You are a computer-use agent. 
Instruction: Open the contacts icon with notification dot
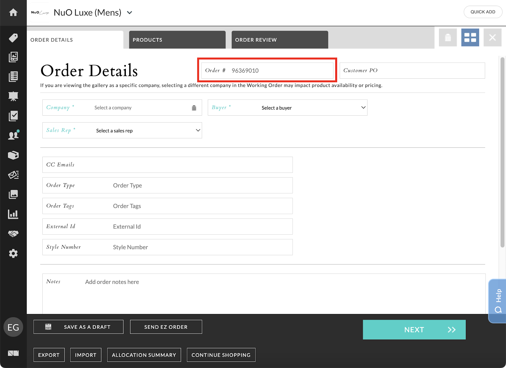13,136
